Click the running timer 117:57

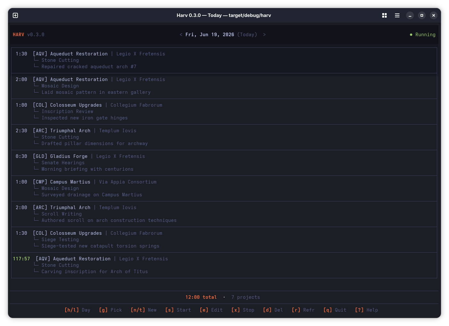pos(21,259)
